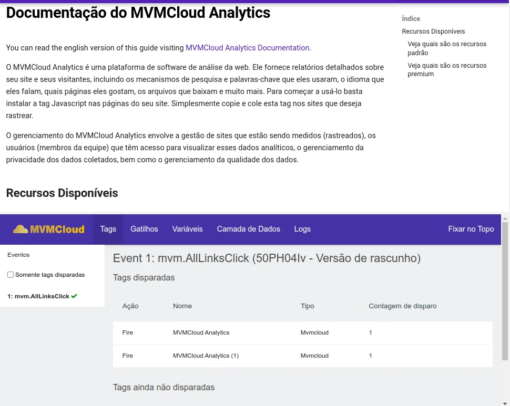
Task: Click the scrollbar up arrow
Action: point(505,218)
